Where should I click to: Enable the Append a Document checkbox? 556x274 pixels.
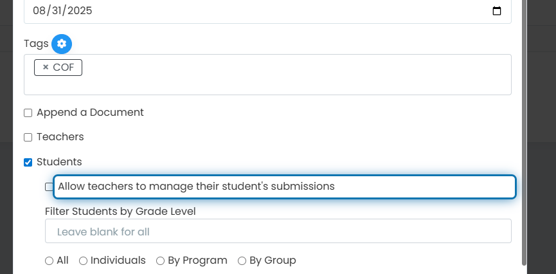point(28,113)
